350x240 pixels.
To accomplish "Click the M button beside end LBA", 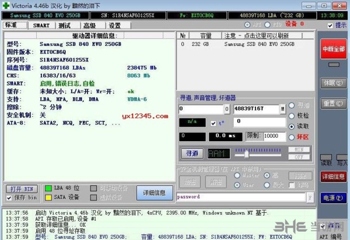I will [282, 109].
